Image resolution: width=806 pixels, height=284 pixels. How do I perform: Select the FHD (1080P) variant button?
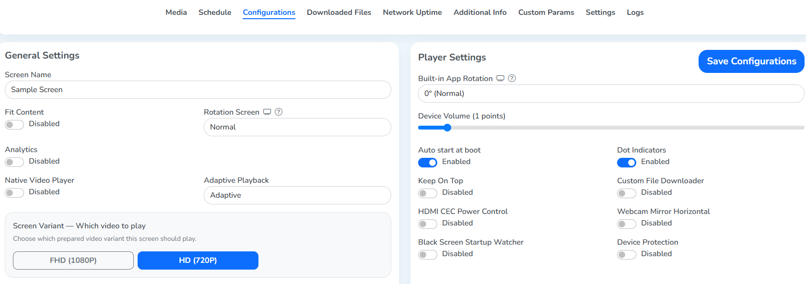(x=73, y=260)
